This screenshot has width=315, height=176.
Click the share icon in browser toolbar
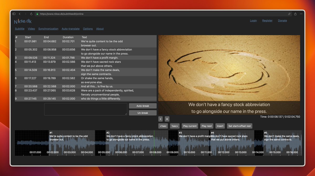pos(295,14)
